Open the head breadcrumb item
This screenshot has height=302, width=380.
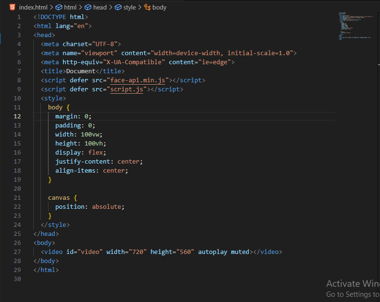(x=100, y=8)
